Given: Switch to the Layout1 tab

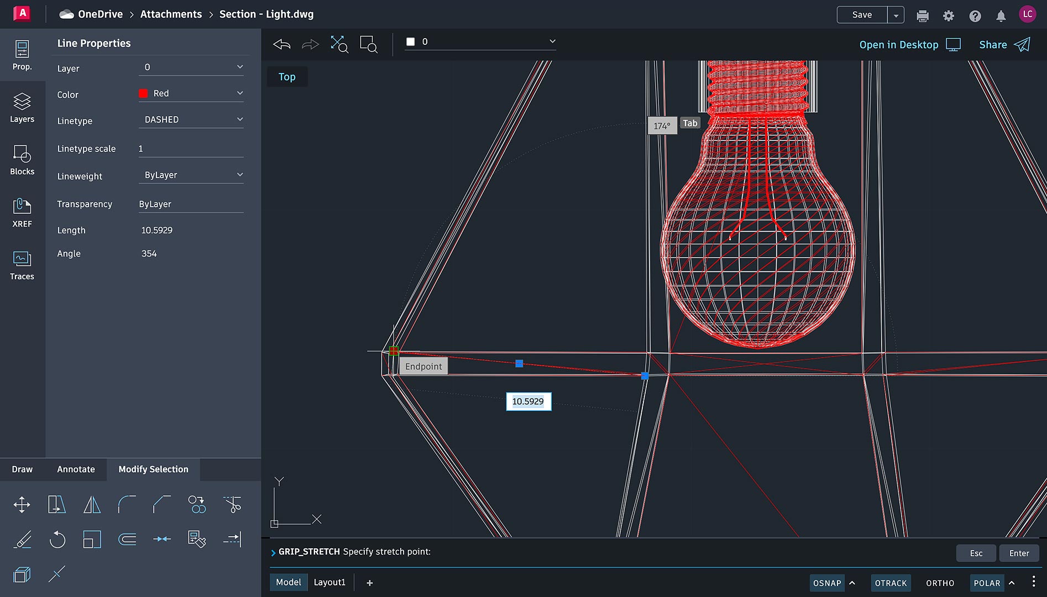Looking at the screenshot, I should pos(329,582).
